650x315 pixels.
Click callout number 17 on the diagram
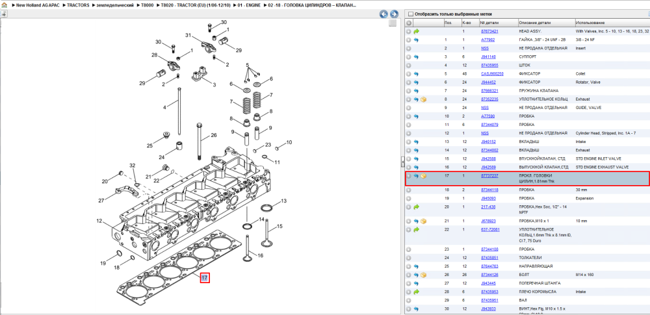pos(205,278)
